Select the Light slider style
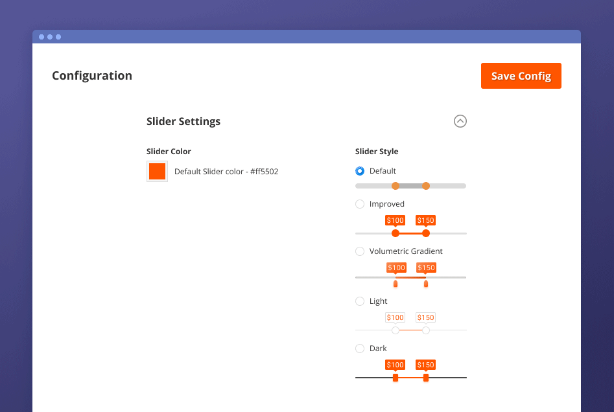This screenshot has width=614, height=412. click(x=360, y=301)
